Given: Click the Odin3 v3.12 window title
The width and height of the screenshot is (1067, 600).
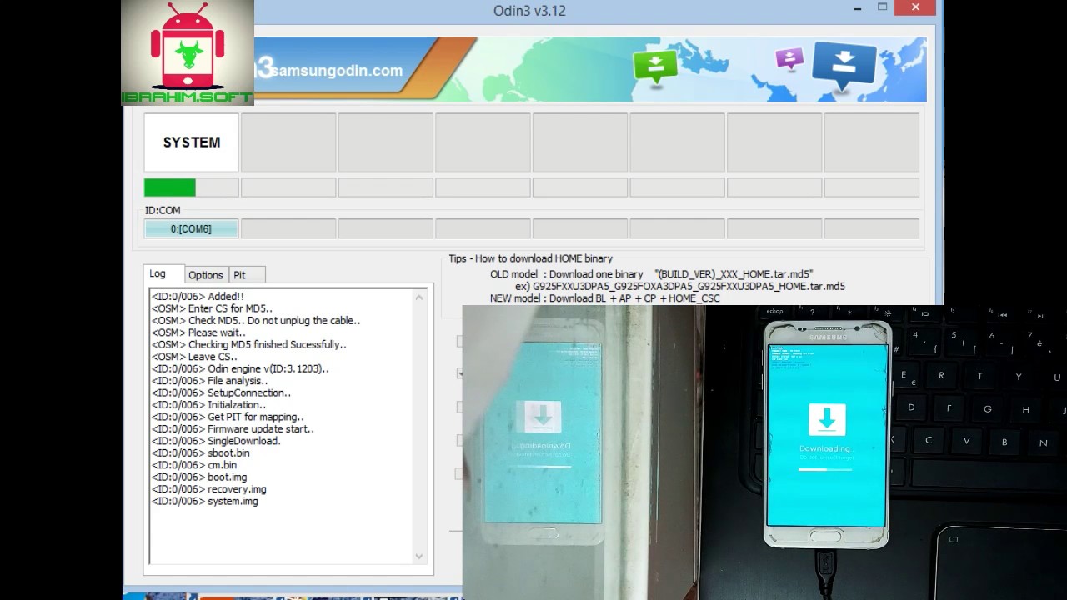Looking at the screenshot, I should tap(529, 11).
